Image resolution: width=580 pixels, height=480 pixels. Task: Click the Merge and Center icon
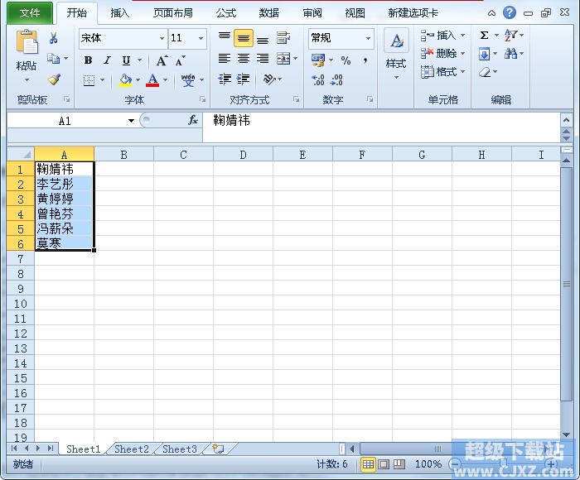(283, 59)
